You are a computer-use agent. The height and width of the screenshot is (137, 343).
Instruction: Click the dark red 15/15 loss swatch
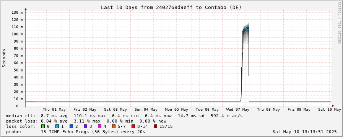[155, 126]
